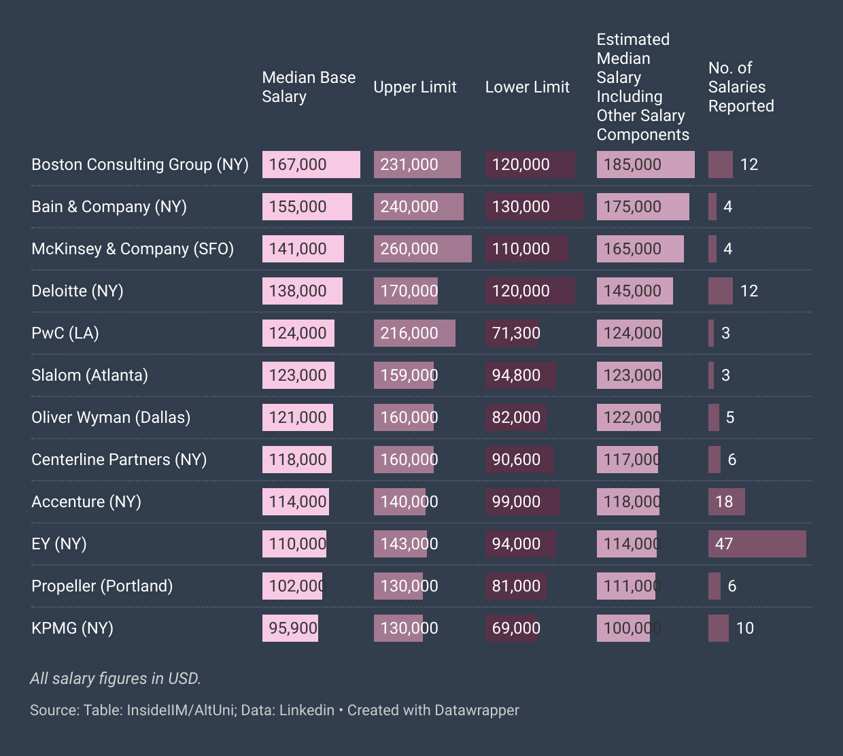Select the Upper Limit column header
This screenshot has width=843, height=756.
pyautogui.click(x=415, y=87)
